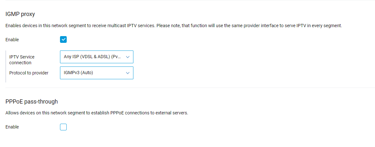Click the PPPoE pass-through section heading
The height and width of the screenshot is (147, 375).
pos(32,102)
